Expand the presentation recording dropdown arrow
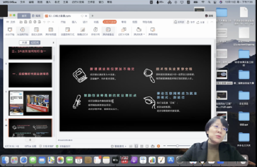 [x=144, y=34]
